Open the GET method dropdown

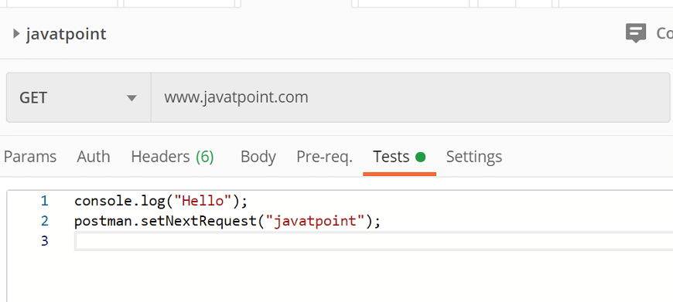(x=79, y=98)
